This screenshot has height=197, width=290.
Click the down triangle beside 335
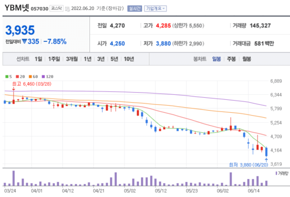tap(24, 41)
